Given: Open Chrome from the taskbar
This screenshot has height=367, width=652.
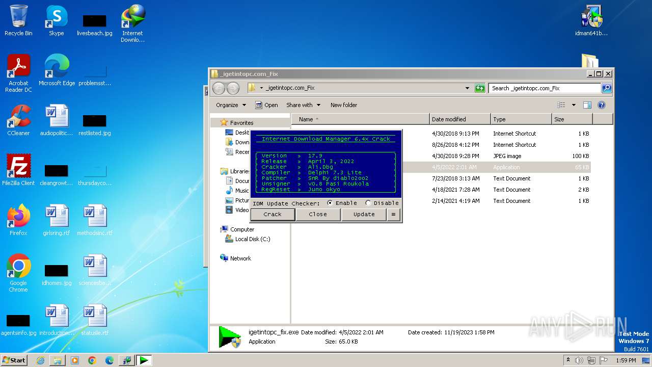Looking at the screenshot, I should [x=92, y=360].
